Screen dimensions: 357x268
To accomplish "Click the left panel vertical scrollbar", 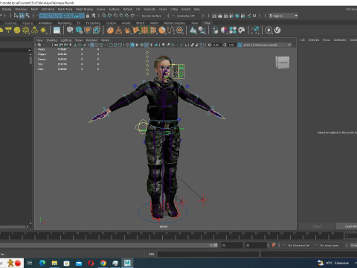I will (30, 60).
